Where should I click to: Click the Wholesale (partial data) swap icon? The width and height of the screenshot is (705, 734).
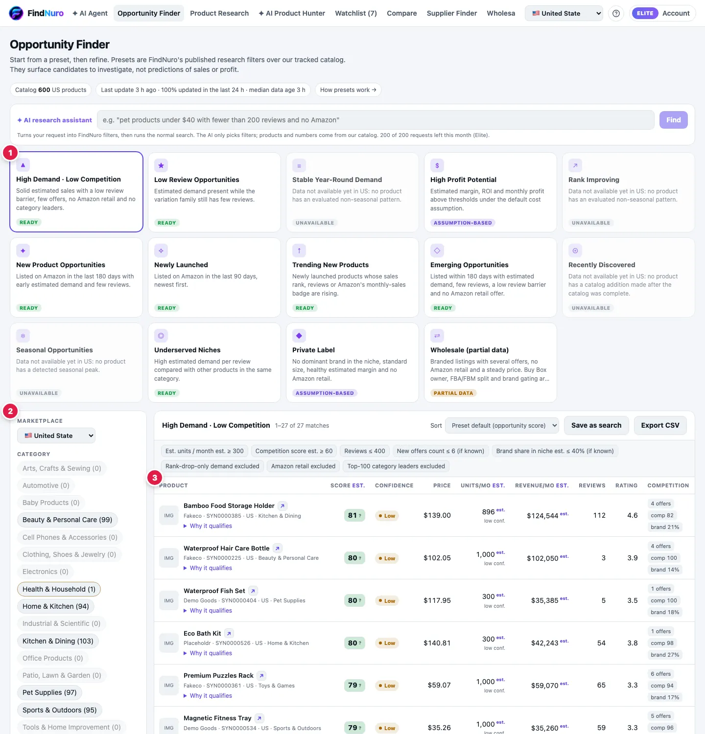point(437,336)
